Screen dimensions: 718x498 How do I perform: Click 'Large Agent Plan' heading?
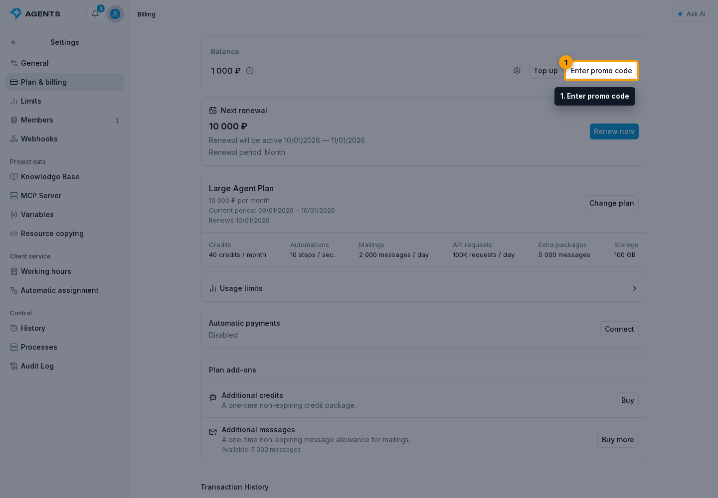click(241, 189)
